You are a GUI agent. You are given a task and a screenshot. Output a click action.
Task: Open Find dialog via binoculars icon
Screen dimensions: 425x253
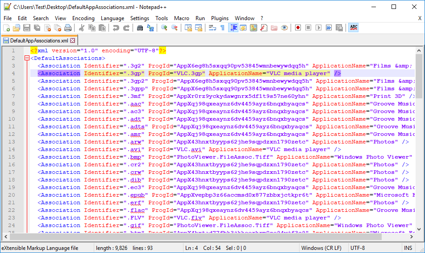[x=140, y=28]
